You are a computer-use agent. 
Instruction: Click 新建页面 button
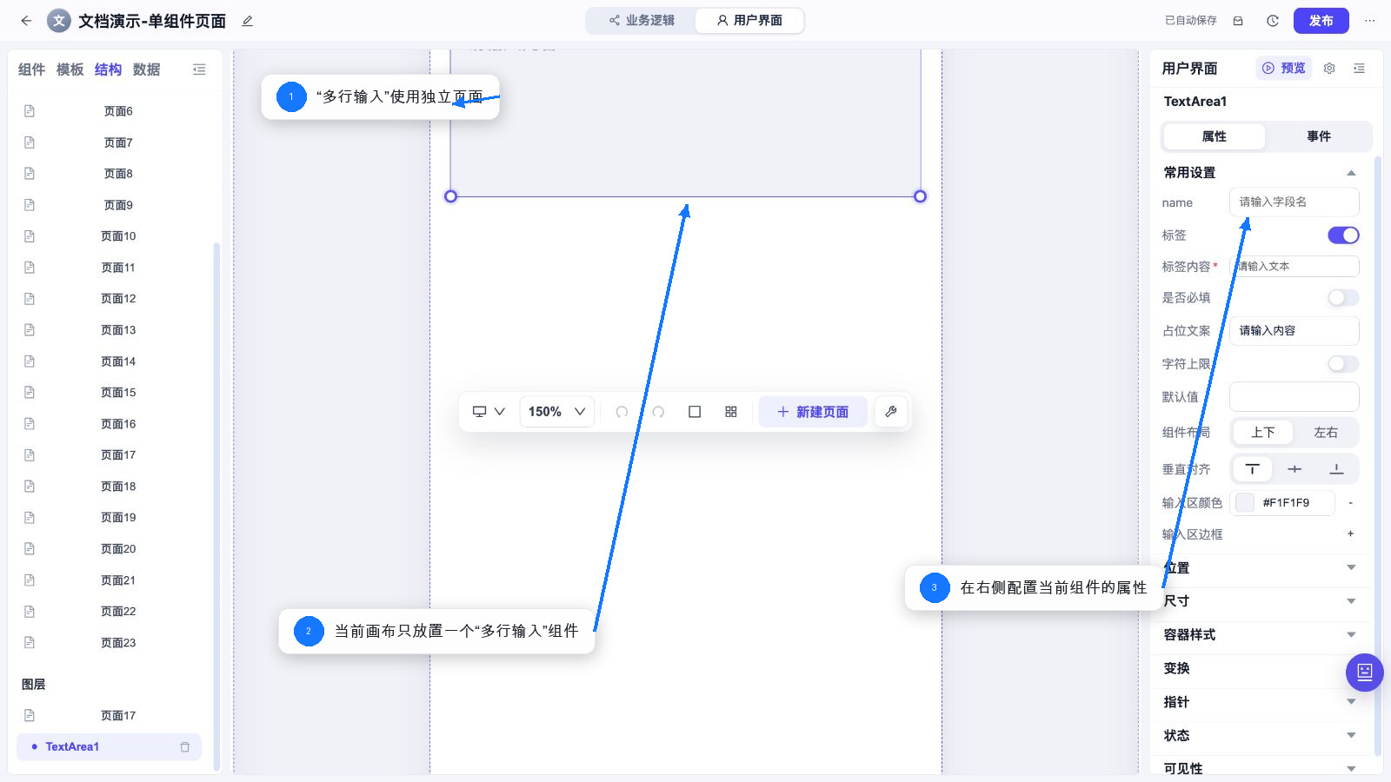pos(813,412)
